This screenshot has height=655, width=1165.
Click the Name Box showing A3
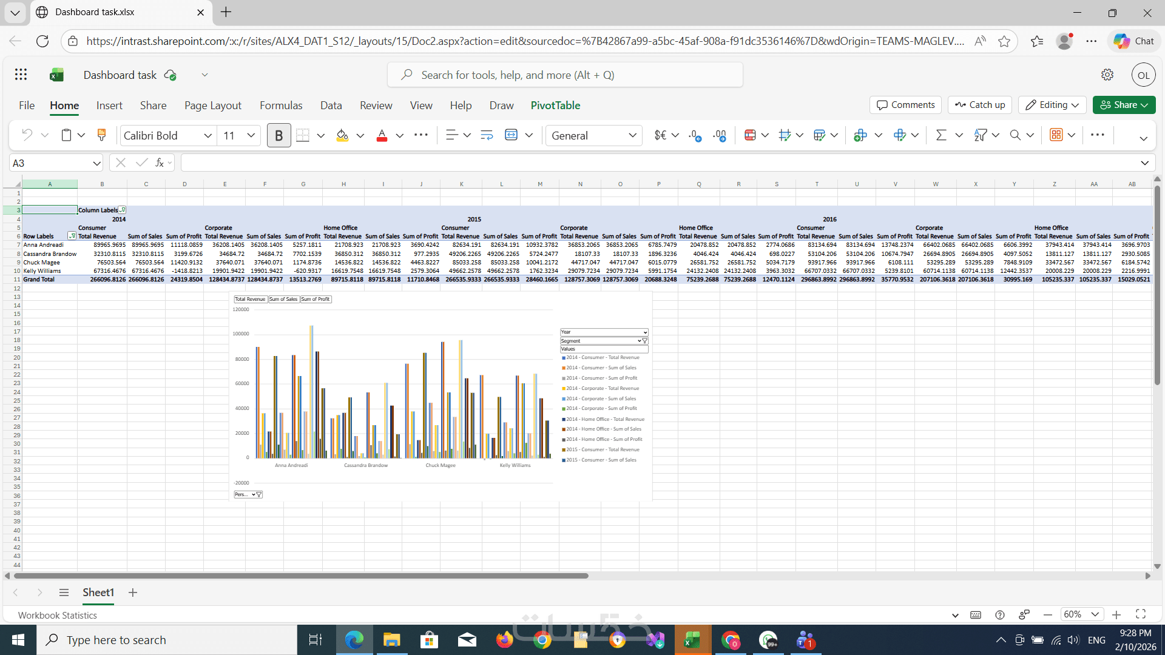[52, 163]
